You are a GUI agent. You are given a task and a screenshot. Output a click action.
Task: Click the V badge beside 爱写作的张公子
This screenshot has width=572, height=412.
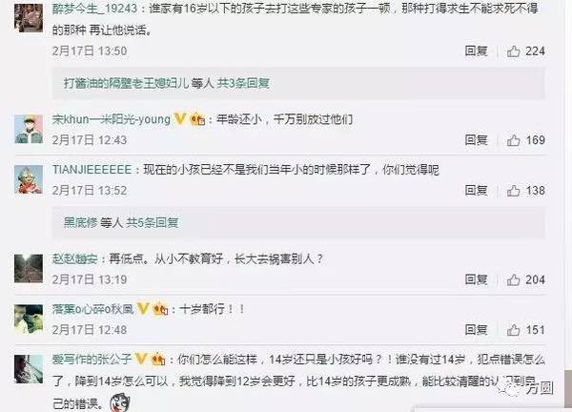pos(140,360)
